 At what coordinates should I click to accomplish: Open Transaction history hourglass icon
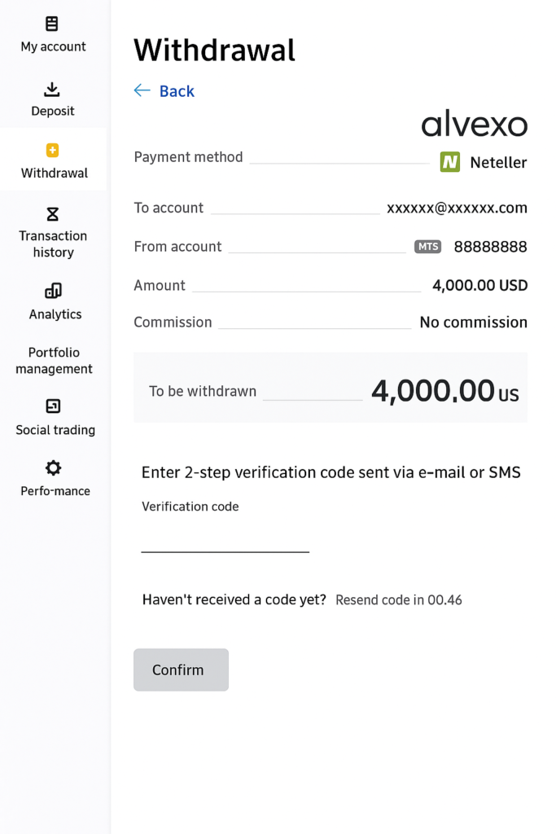[x=52, y=214]
